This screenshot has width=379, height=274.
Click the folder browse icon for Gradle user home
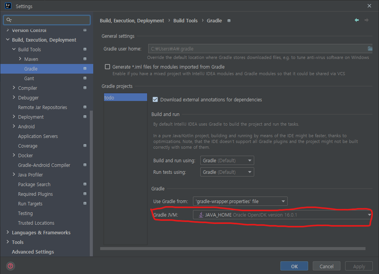(x=370, y=49)
